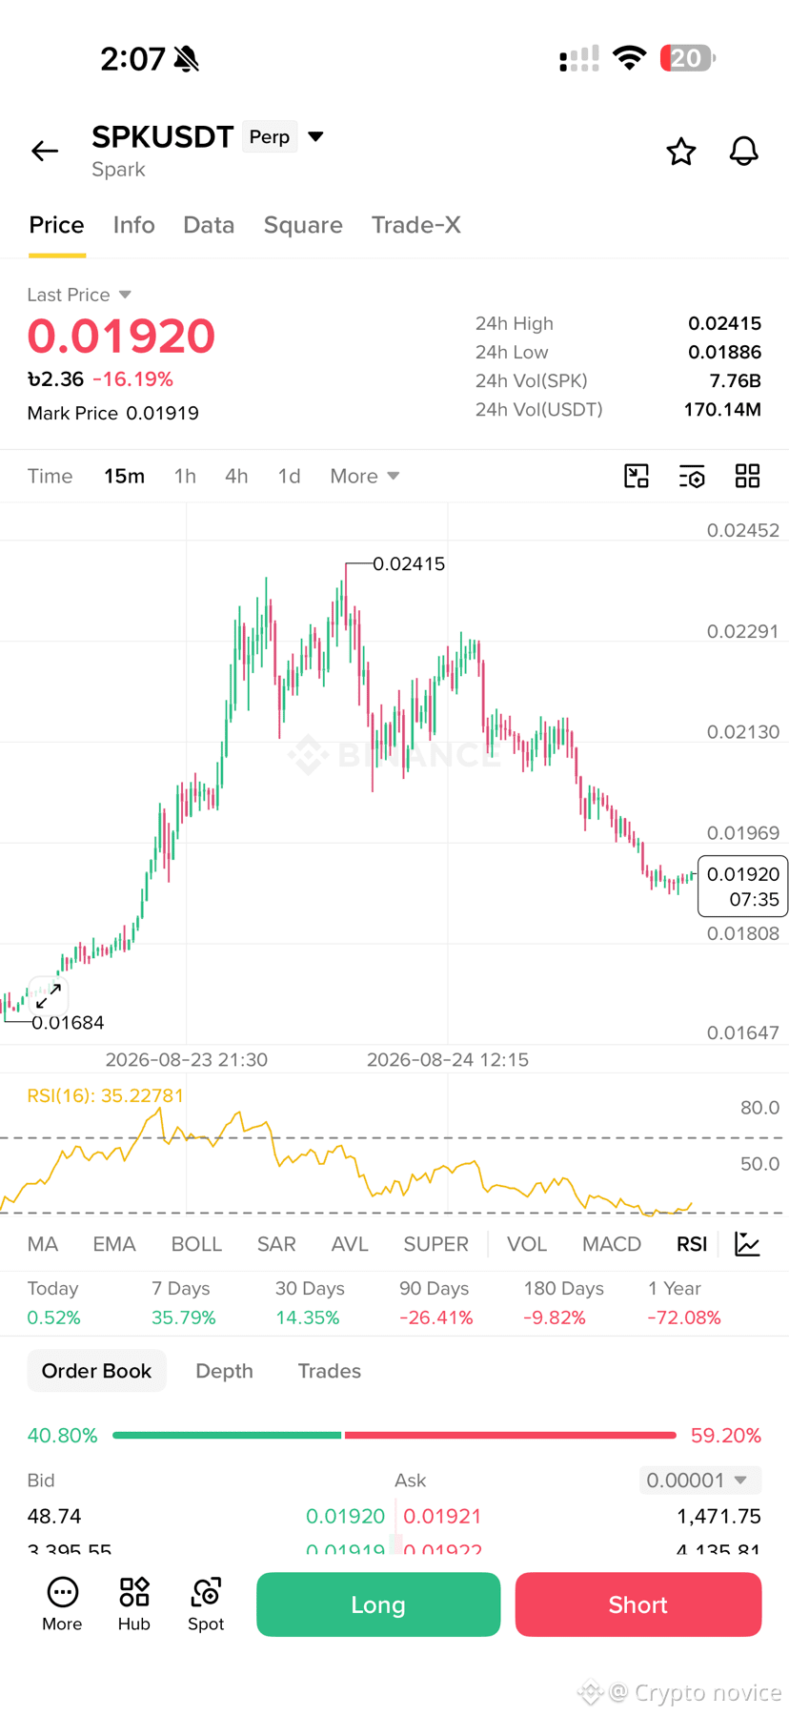This screenshot has width=789, height=1716.
Task: Toggle the RSI indicator
Action: point(692,1244)
